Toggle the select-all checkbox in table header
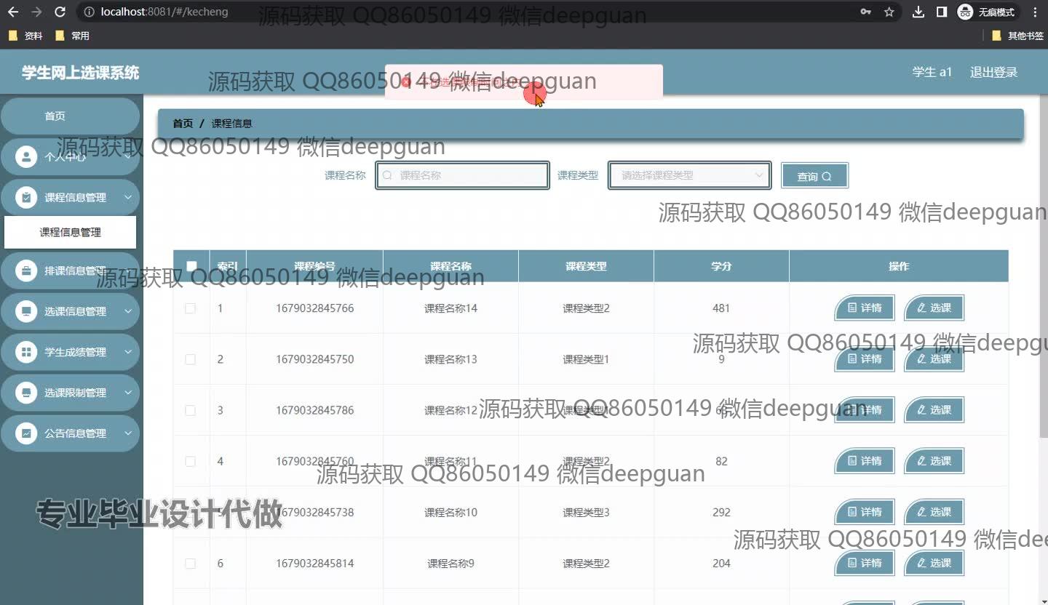 coord(191,266)
